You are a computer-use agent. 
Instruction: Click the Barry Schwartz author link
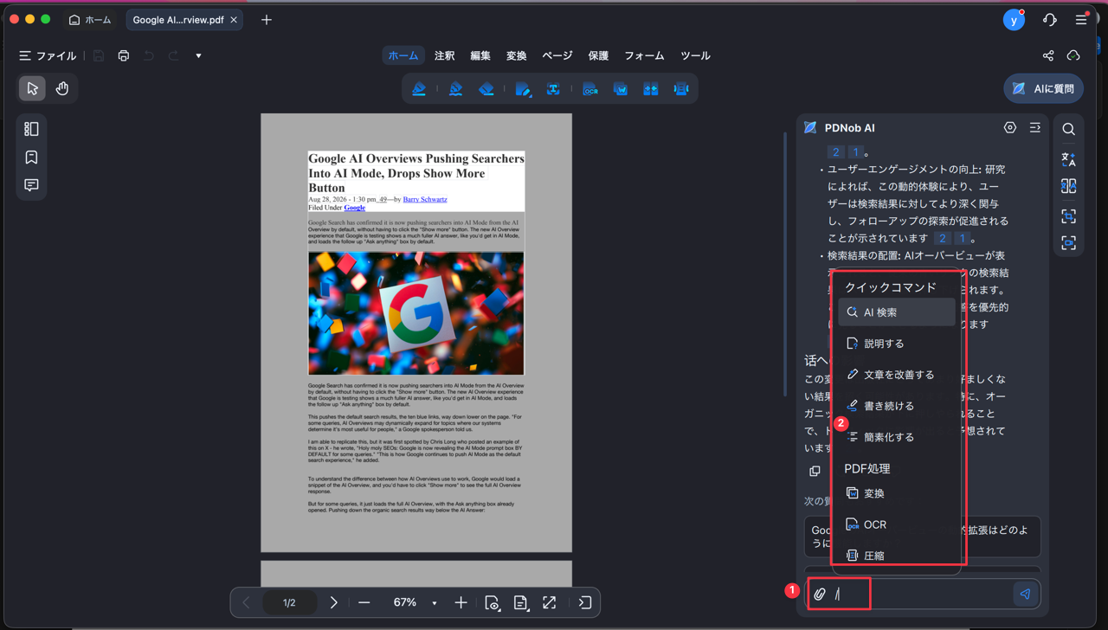pos(425,199)
